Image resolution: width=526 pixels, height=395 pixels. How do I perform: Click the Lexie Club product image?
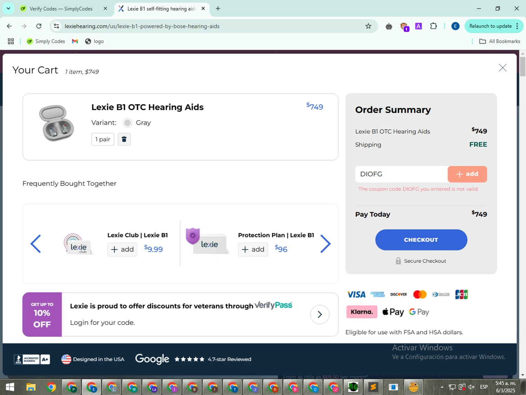[78, 244]
